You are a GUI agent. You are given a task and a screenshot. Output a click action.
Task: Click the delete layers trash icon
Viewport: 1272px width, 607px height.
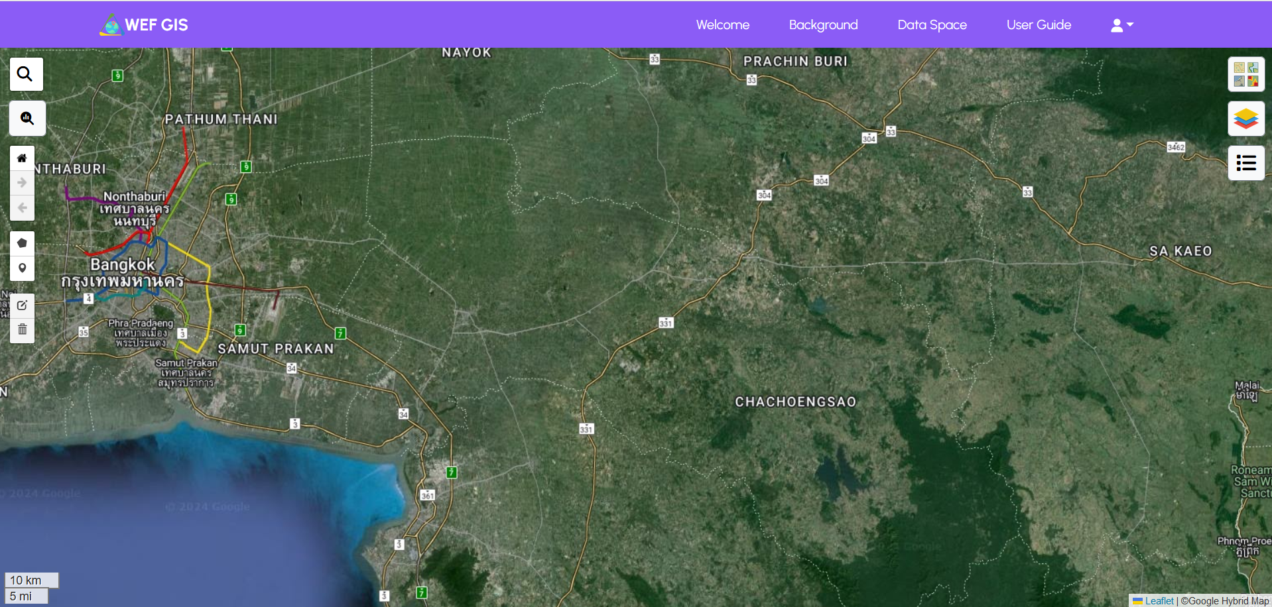[x=22, y=329]
